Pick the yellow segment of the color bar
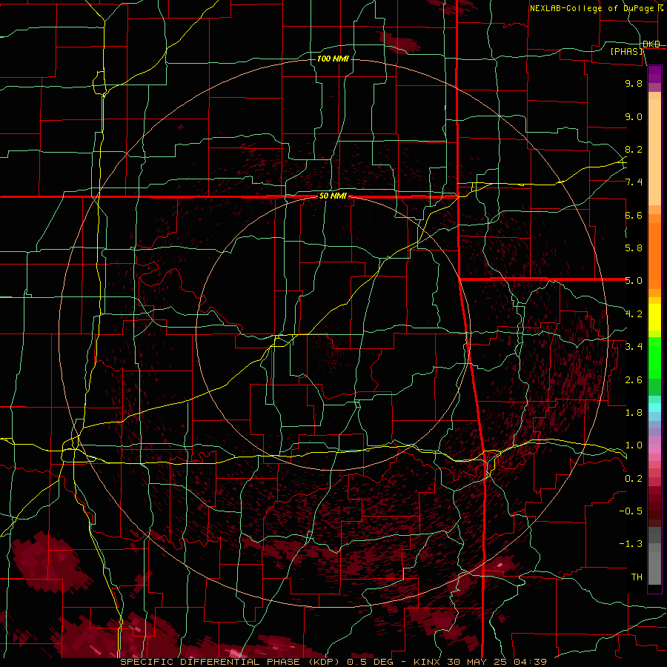This screenshot has width=667, height=667. pyautogui.click(x=654, y=317)
